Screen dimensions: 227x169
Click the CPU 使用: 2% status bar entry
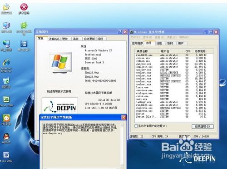(x=160, y=136)
